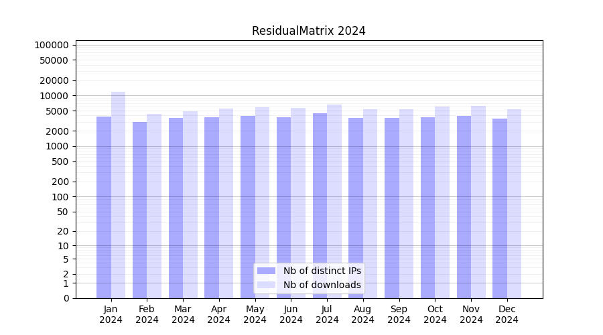
Task: Click the Nov 2024 x-axis label
Action: point(471,314)
